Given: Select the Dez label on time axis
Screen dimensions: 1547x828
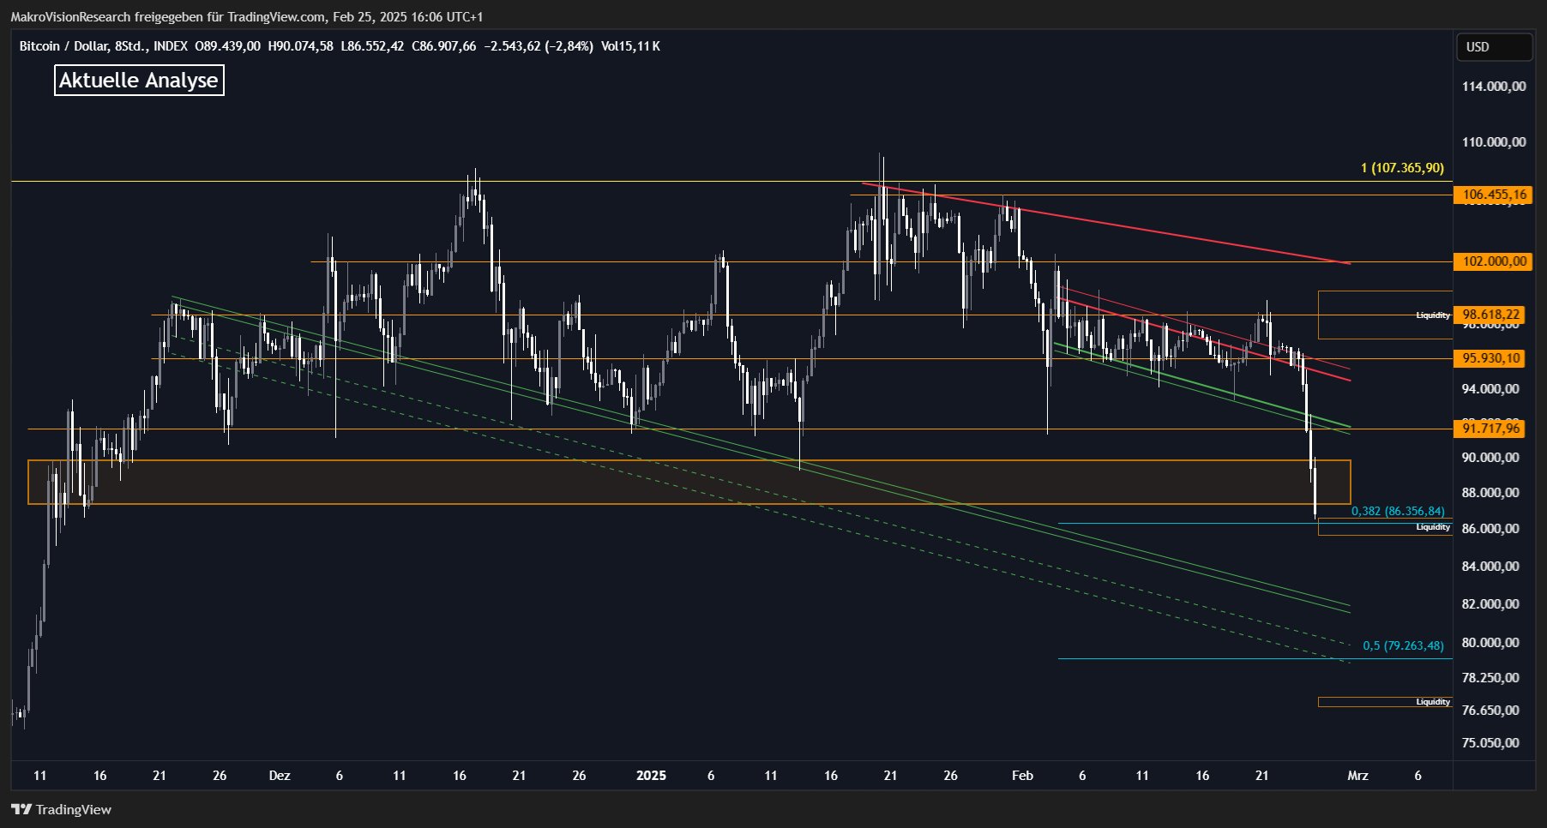Looking at the screenshot, I should tap(280, 776).
